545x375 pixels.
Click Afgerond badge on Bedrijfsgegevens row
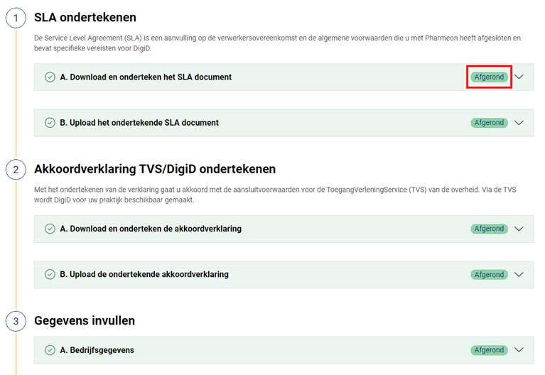point(489,350)
